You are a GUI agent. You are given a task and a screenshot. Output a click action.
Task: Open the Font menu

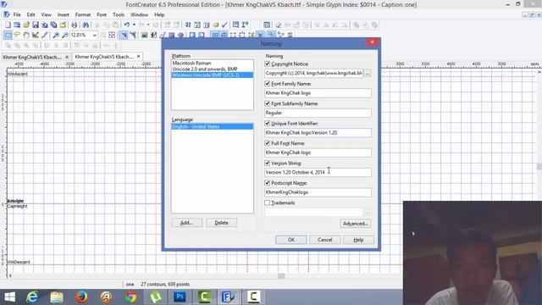point(102,15)
